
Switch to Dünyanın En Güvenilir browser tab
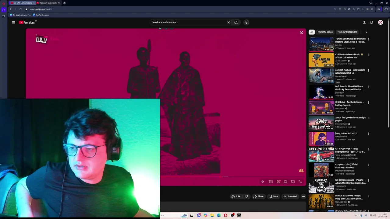49,3
